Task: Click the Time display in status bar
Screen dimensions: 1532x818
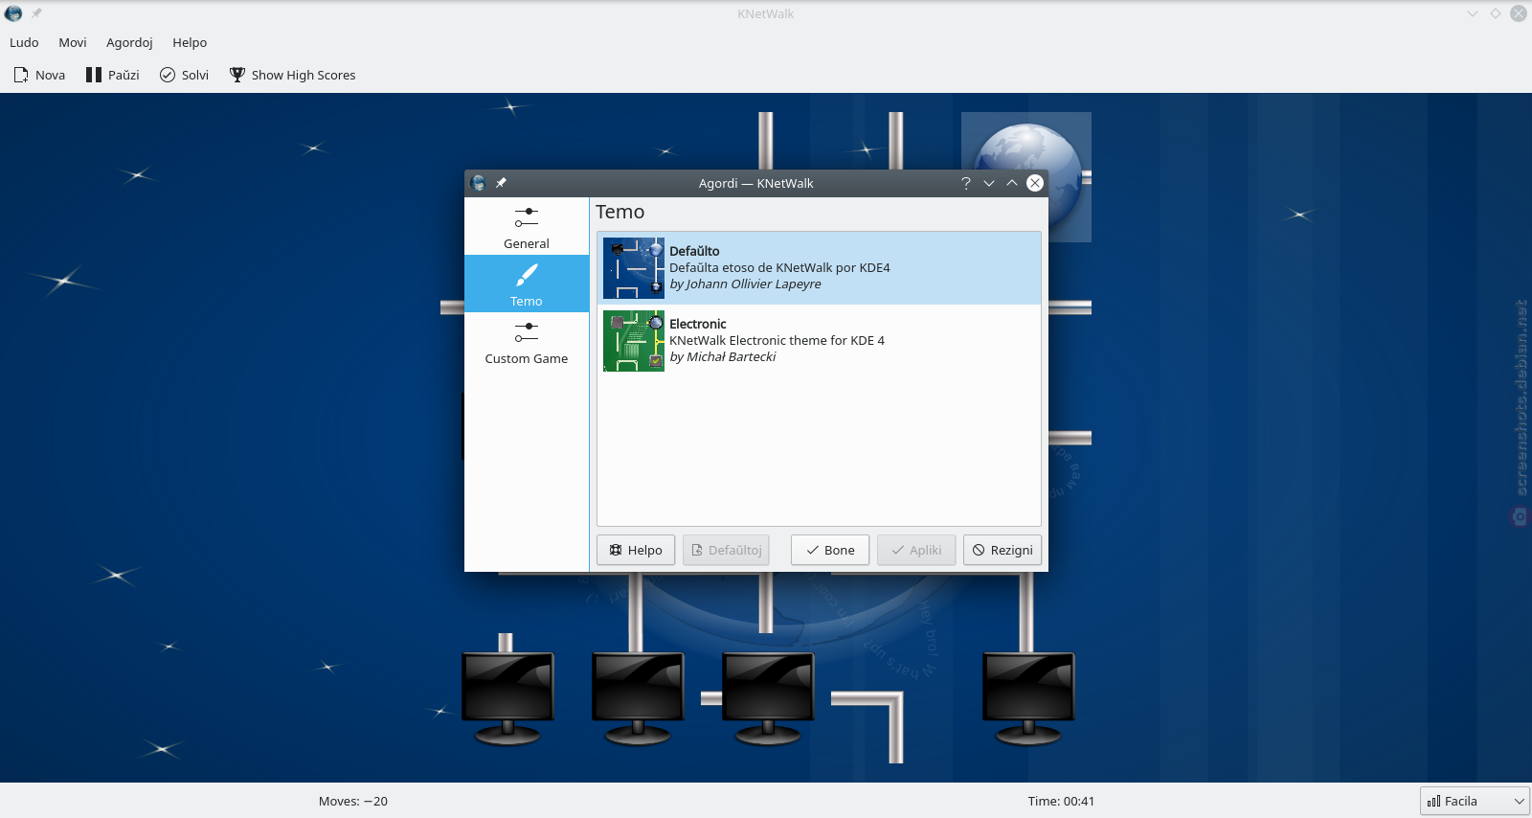Action: pyautogui.click(x=1061, y=801)
